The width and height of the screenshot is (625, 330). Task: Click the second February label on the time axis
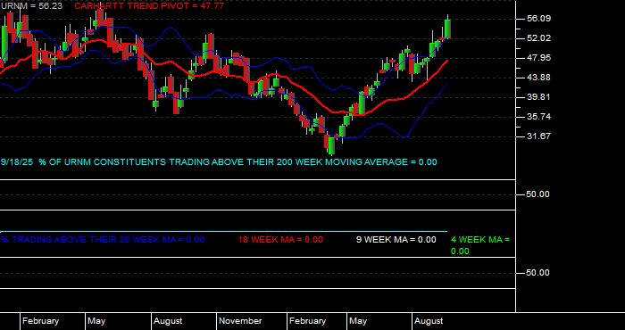(307, 321)
